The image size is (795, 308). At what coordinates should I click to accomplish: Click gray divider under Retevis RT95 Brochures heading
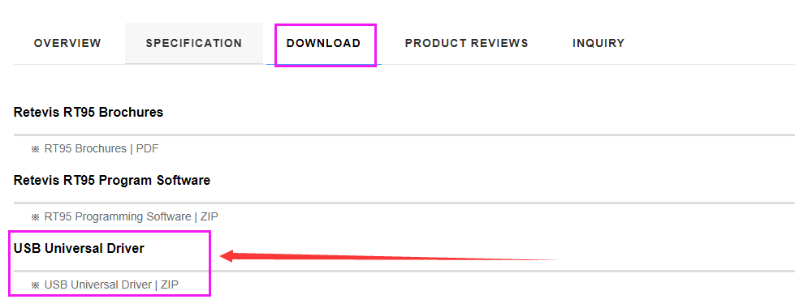click(x=404, y=135)
